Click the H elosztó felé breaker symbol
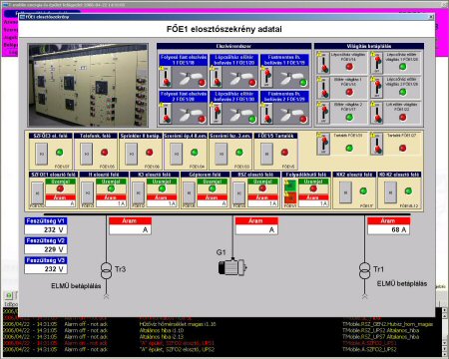The height and width of the screenshot is (359, 449). (x=88, y=192)
